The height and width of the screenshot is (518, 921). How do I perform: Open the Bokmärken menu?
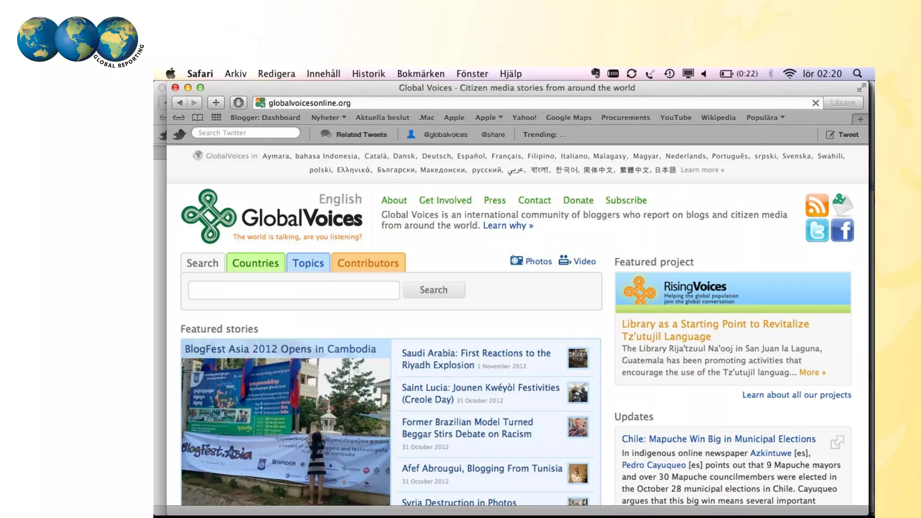coord(420,74)
